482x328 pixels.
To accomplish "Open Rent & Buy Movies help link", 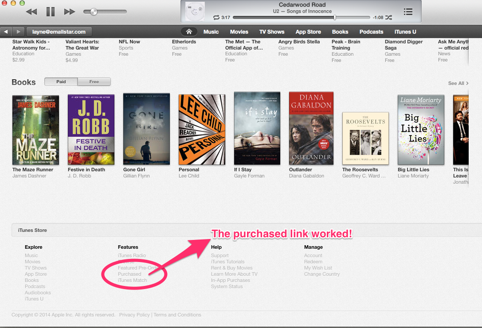I will (232, 268).
